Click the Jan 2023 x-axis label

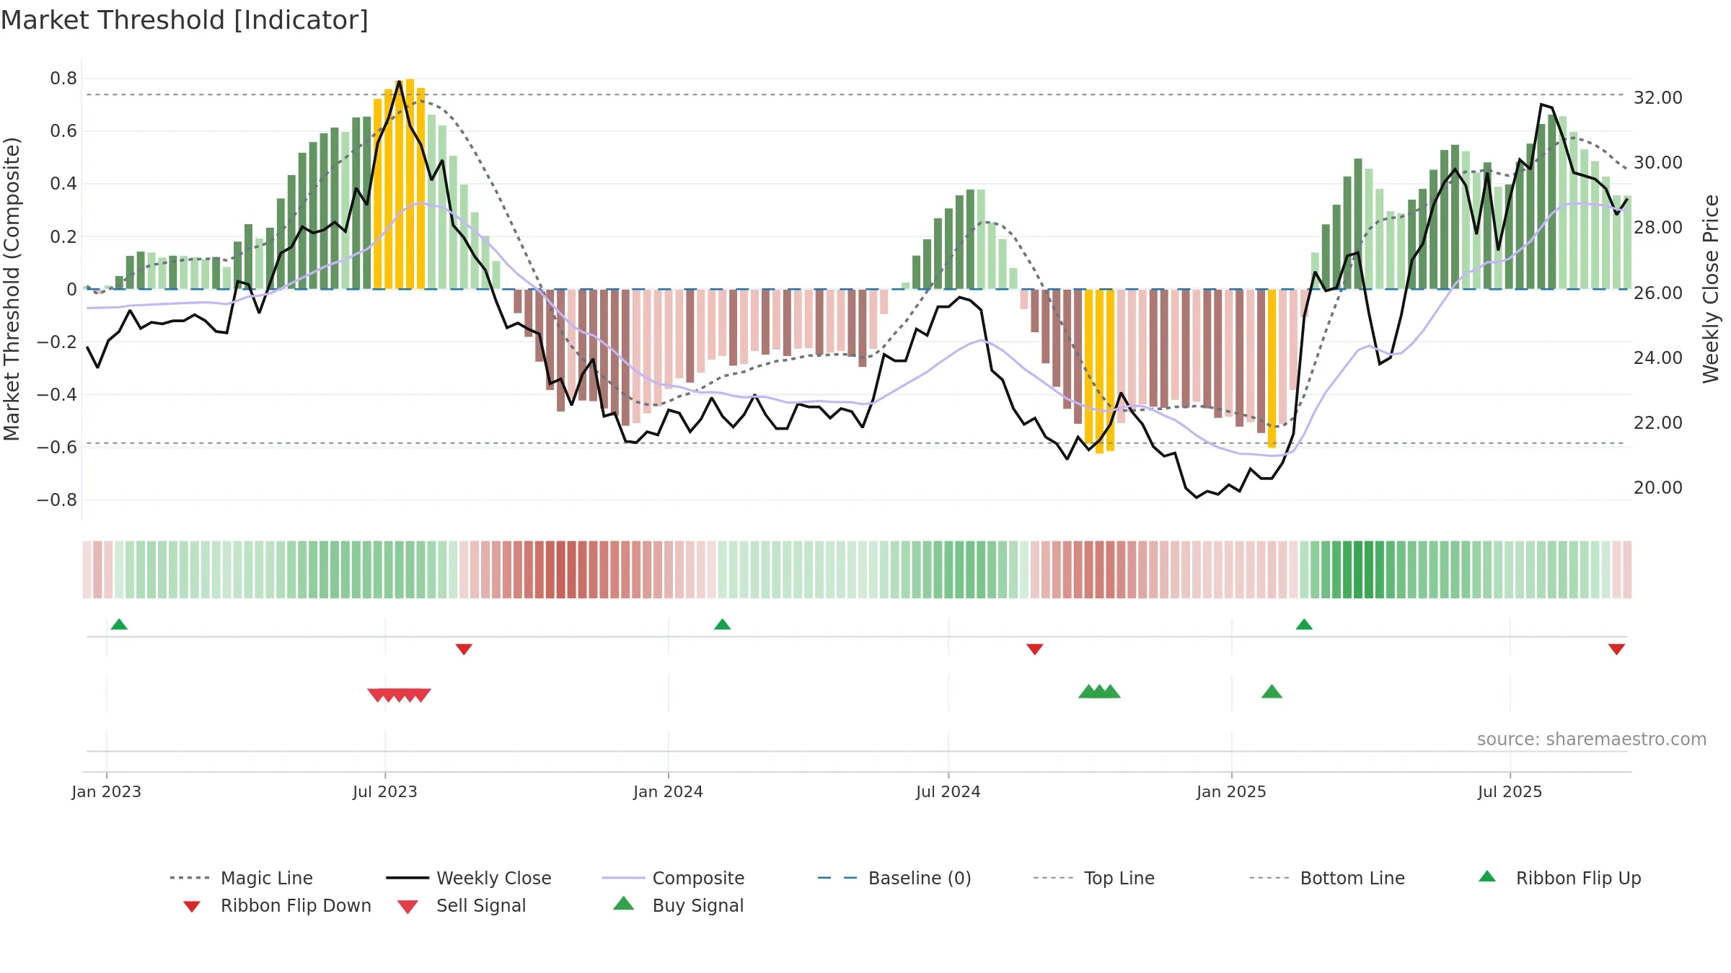(107, 791)
